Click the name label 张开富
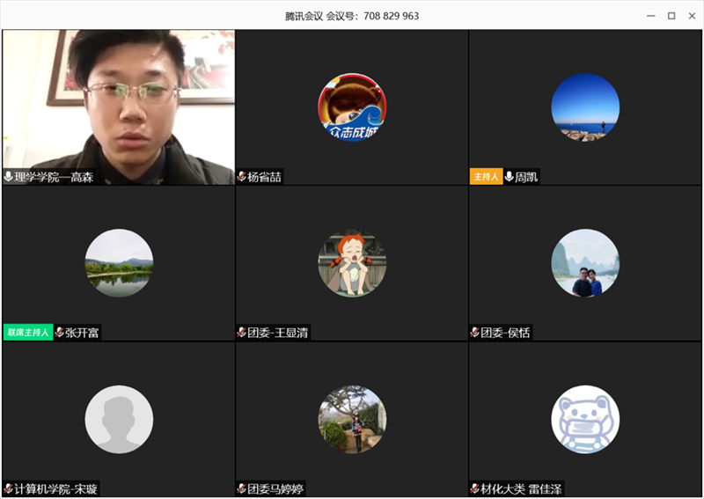Viewport: 704px width, 499px height. [x=82, y=333]
